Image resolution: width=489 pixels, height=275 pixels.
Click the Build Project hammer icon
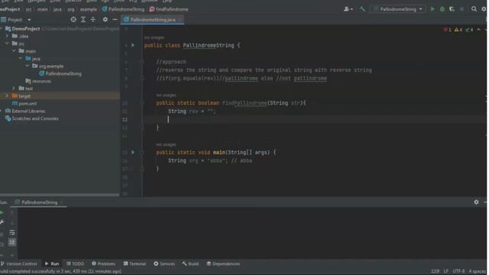362,9
